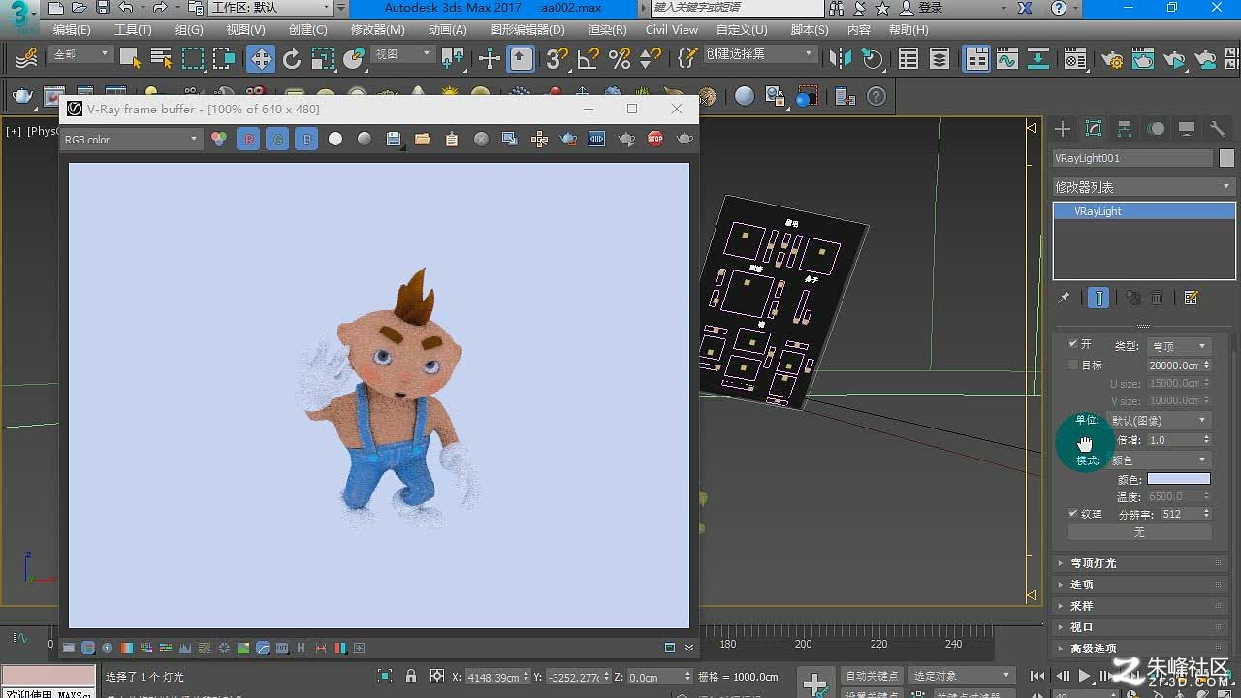Switch to mono white circle in frame buffer
Image resolution: width=1241 pixels, height=698 pixels.
(335, 140)
